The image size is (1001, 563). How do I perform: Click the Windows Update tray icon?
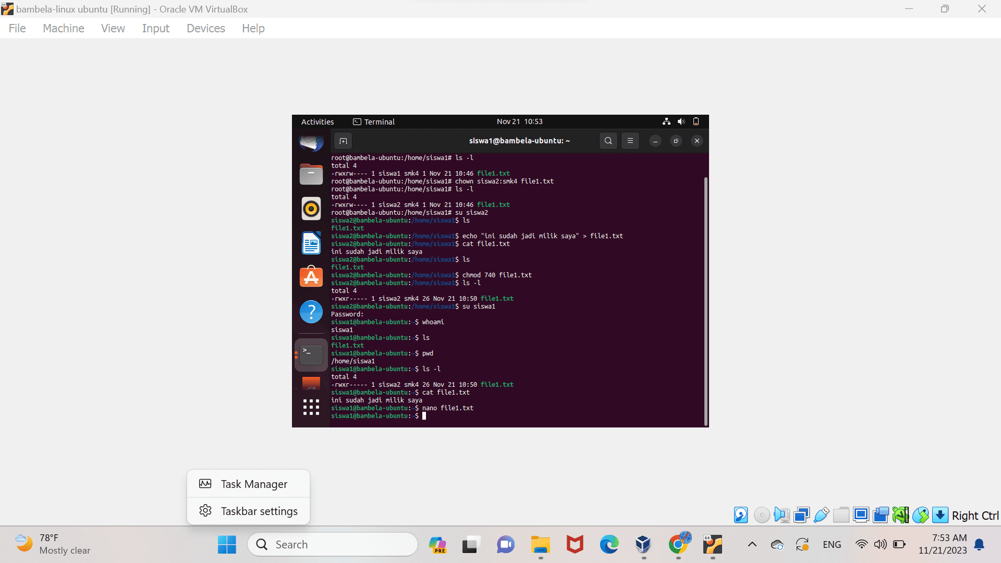(x=802, y=545)
